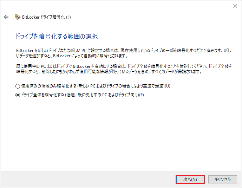
Task: Go back using the arrow icon
Action: (6, 17)
